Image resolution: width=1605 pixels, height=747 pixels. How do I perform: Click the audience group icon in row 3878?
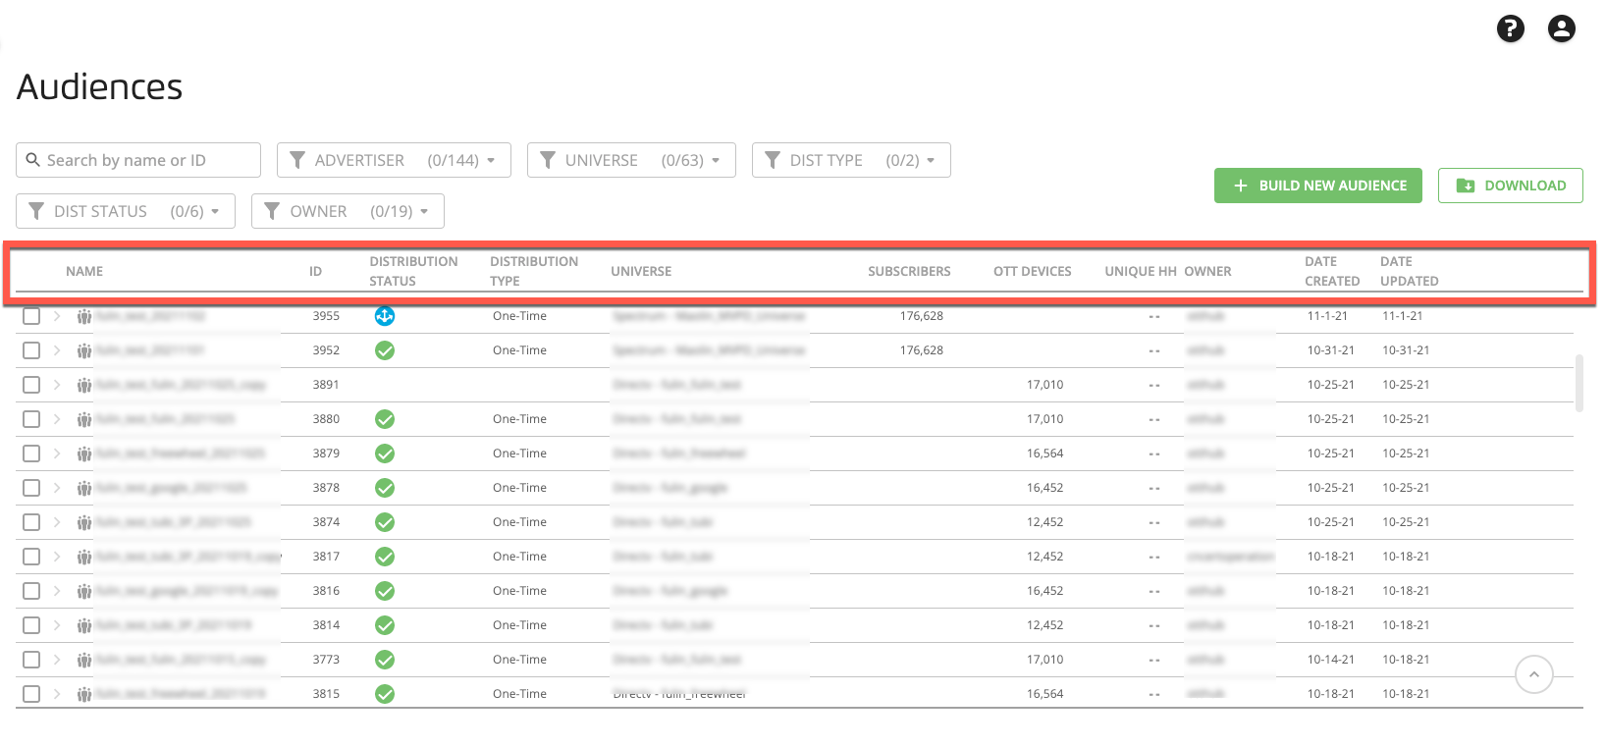(x=84, y=488)
